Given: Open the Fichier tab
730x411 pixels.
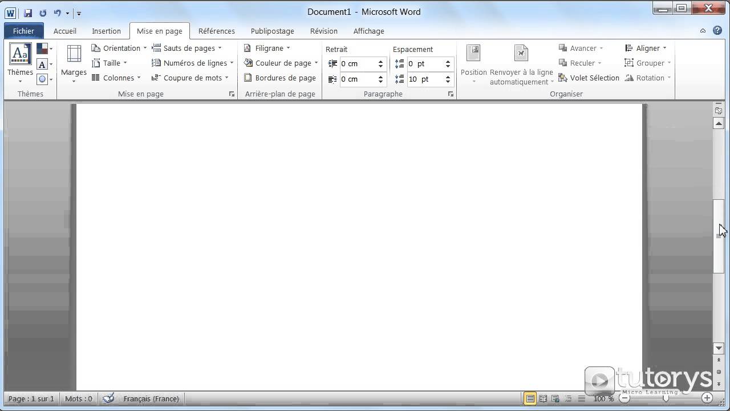Looking at the screenshot, I should tap(23, 31).
